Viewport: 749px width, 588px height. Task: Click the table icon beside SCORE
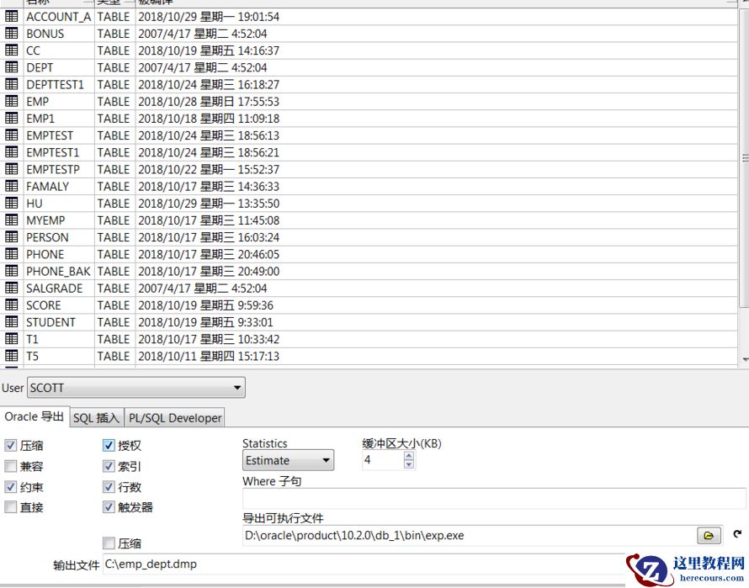point(11,305)
